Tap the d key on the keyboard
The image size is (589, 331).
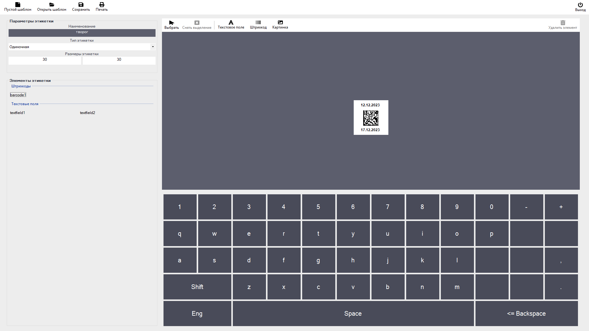pos(249,260)
